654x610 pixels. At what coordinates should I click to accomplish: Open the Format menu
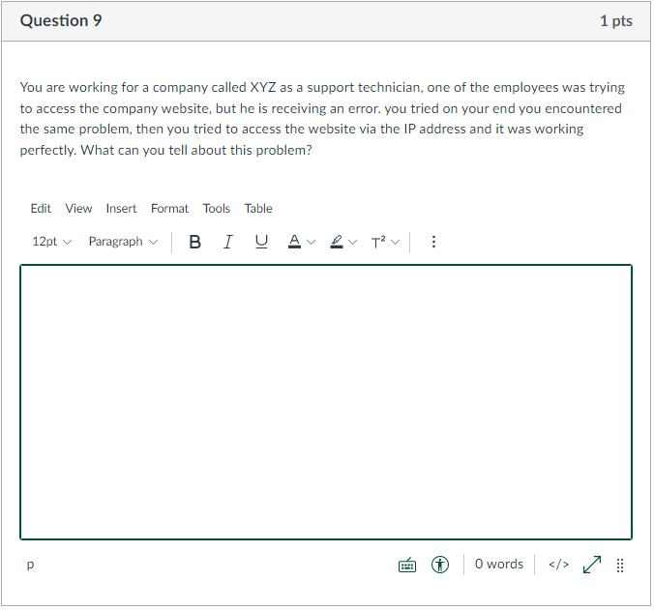[169, 209]
